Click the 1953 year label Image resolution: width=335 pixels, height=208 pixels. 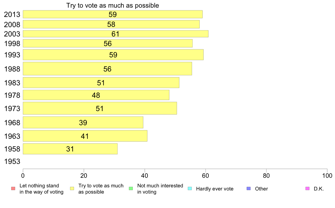tap(12, 162)
